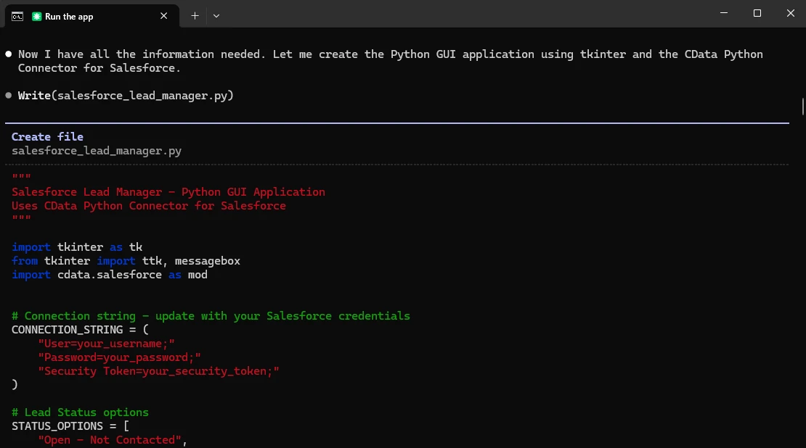Click the Password=your_password; string

(x=119, y=357)
